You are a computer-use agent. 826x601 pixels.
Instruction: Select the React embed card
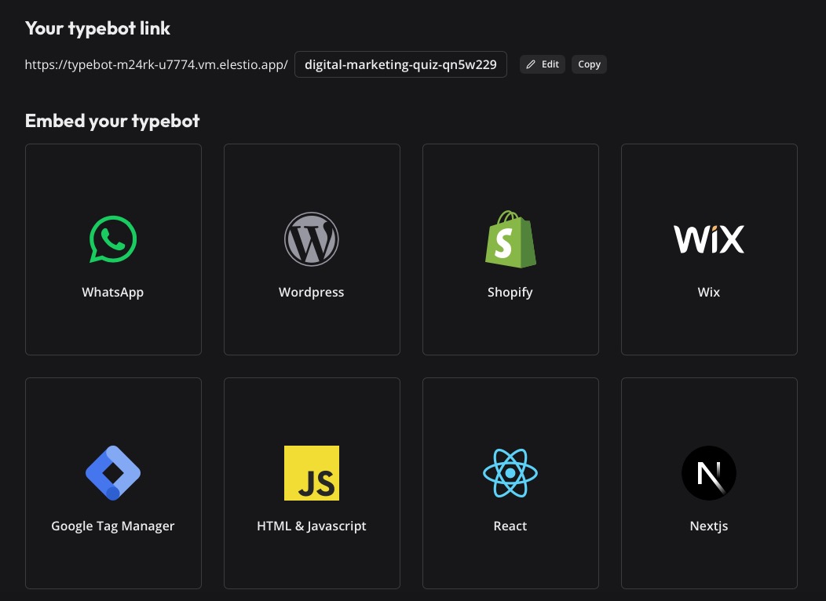coord(510,483)
